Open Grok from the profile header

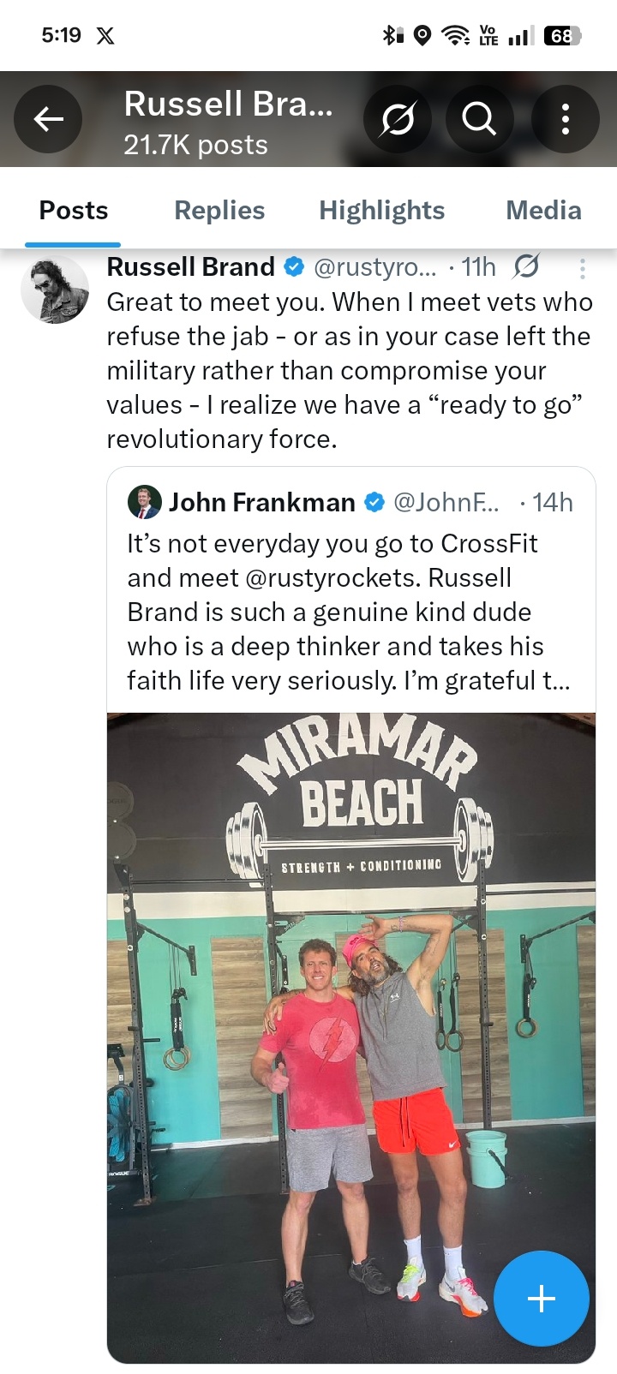tap(397, 119)
